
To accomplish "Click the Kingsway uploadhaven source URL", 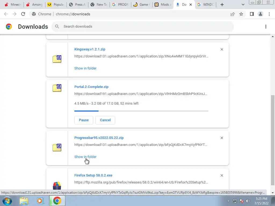I will [141, 56].
